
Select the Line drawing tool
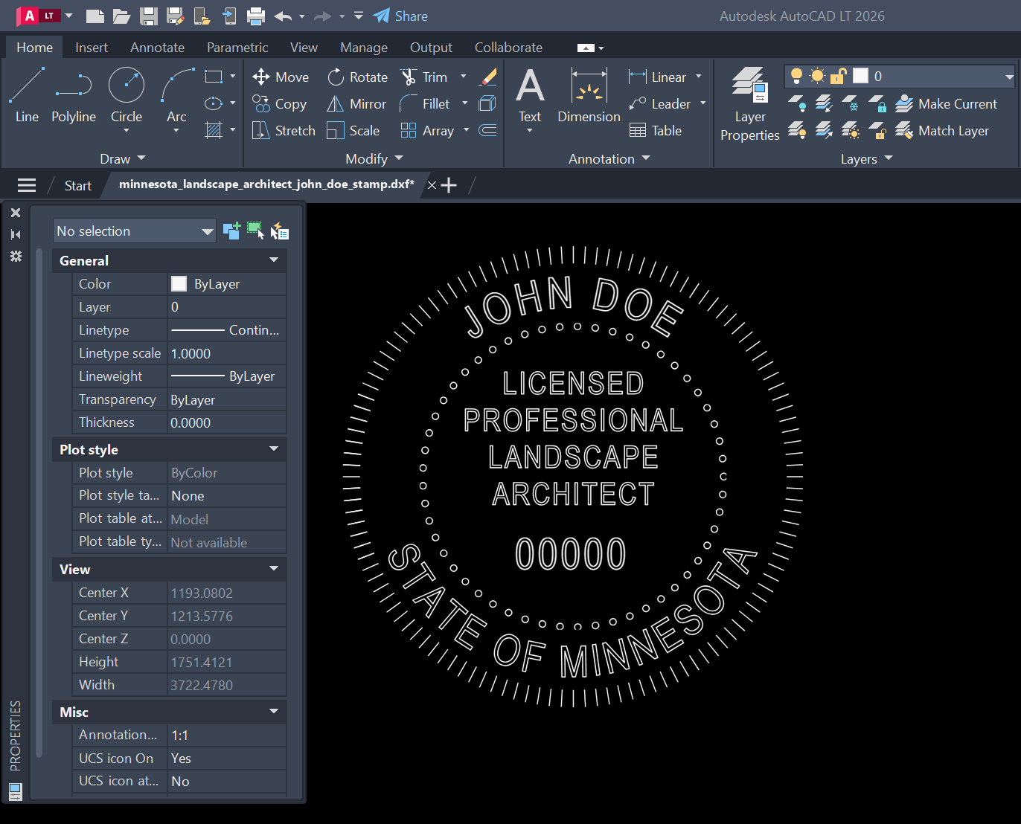coord(27,95)
